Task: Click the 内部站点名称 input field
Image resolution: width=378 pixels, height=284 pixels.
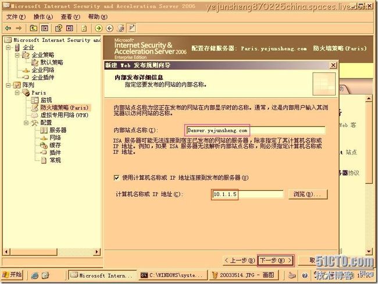Action: point(255,130)
